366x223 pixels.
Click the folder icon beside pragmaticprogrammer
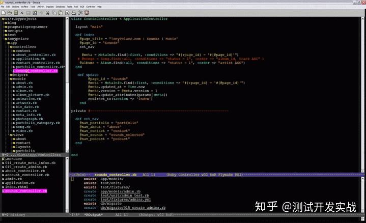pos(6,27)
